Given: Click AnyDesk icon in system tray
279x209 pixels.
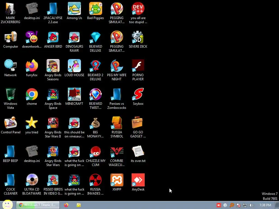Looking at the screenshot, I should point(219,205).
